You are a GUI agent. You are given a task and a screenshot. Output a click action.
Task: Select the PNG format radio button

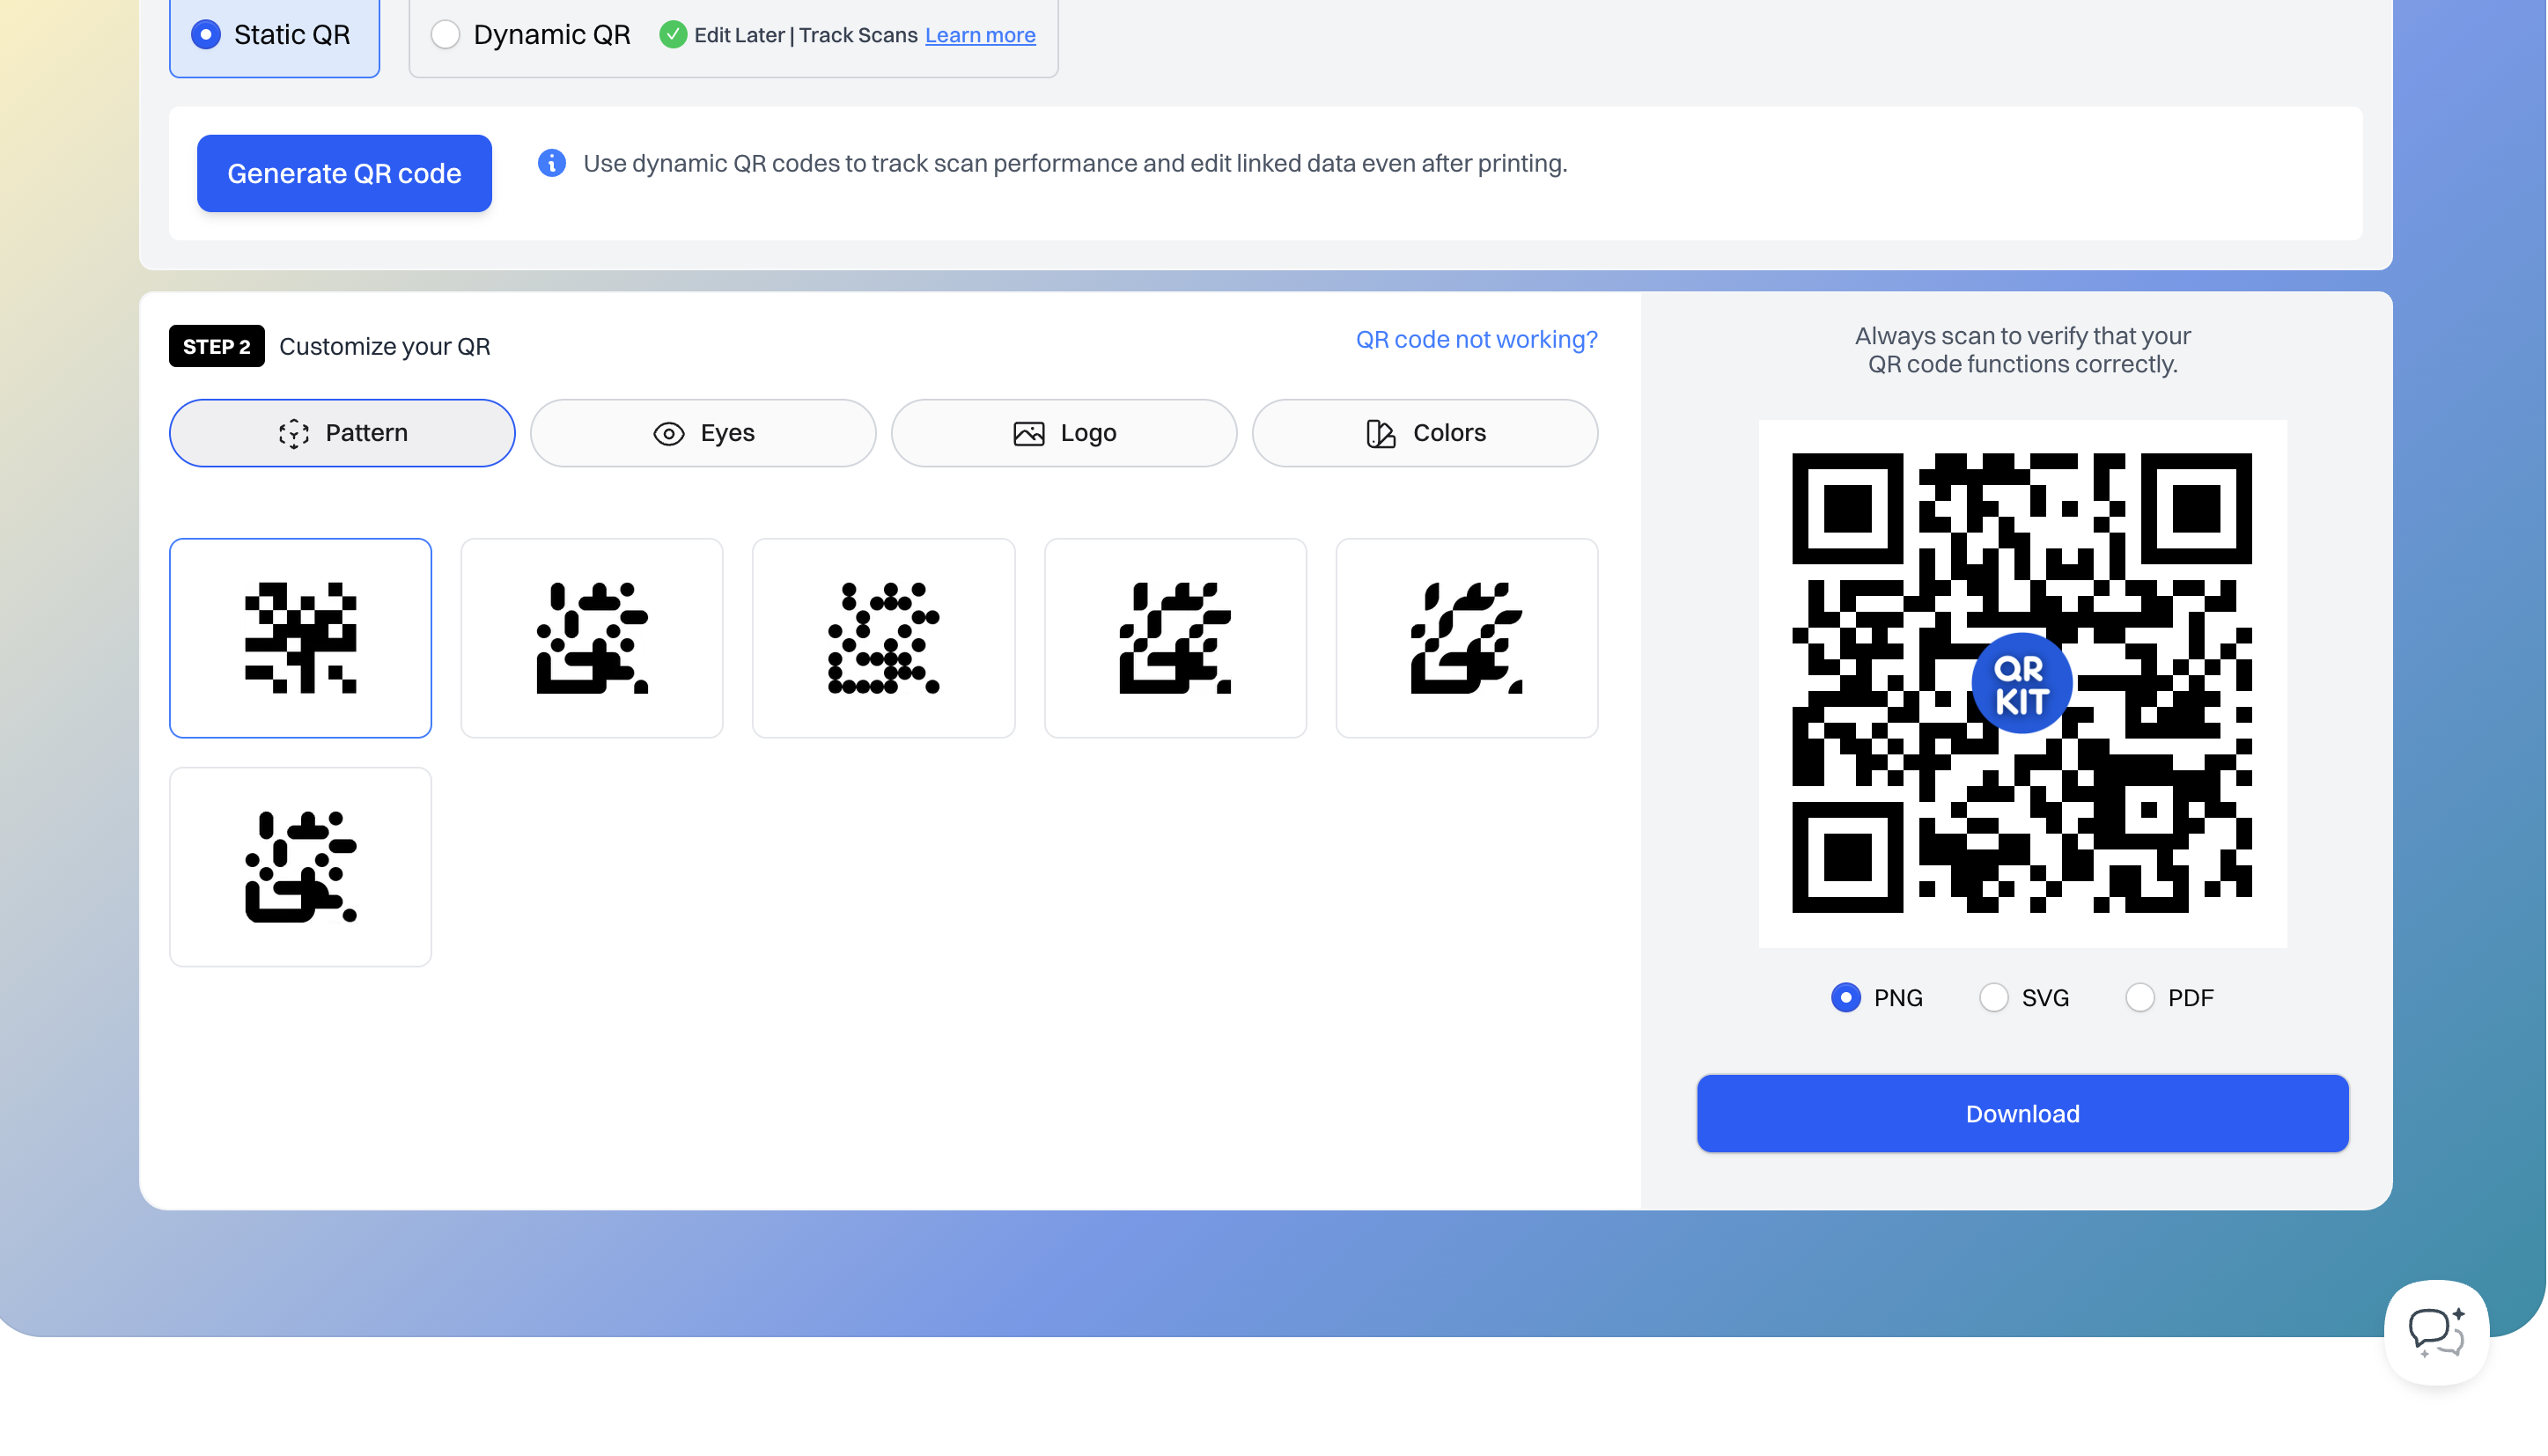(x=1846, y=998)
